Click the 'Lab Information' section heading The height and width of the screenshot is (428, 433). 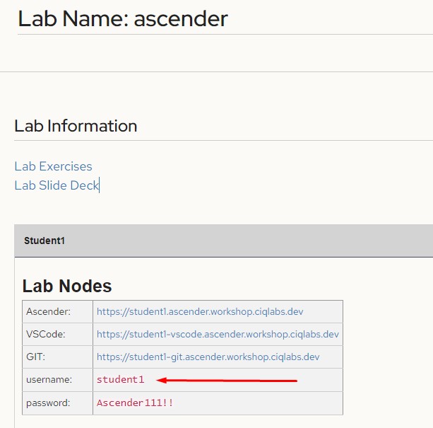point(76,126)
